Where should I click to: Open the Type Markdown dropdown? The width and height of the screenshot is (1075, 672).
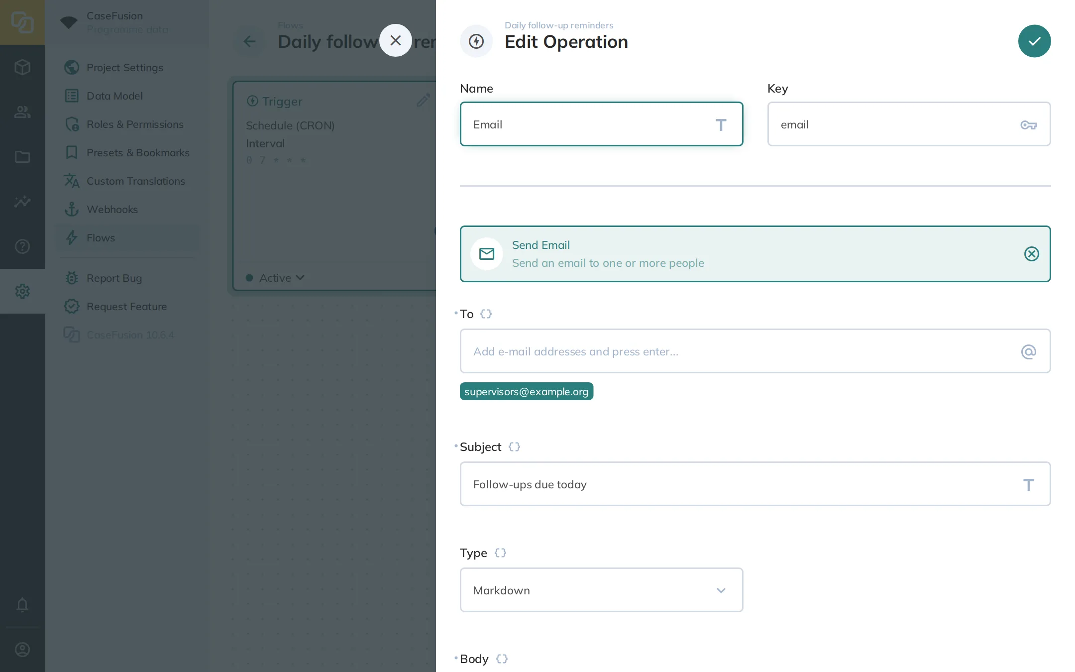coord(601,590)
